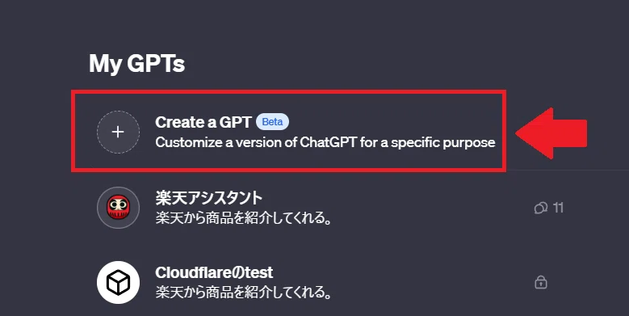Click the cube logo of Cloudflareのtest
Viewport: 629px width, 316px height.
point(118,283)
